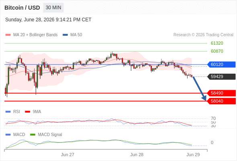Click the Bitcoin / USD title
Image resolution: width=237 pixels, height=161 pixels.
pos(22,8)
